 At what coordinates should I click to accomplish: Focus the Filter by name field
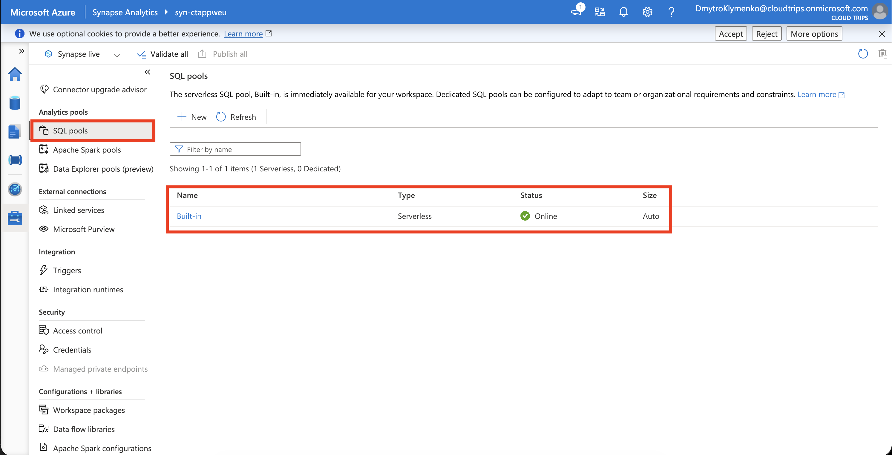click(235, 149)
